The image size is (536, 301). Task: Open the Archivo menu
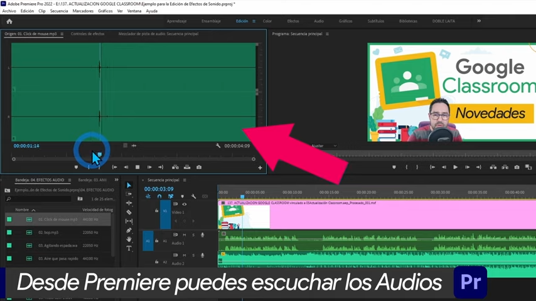[x=9, y=11]
